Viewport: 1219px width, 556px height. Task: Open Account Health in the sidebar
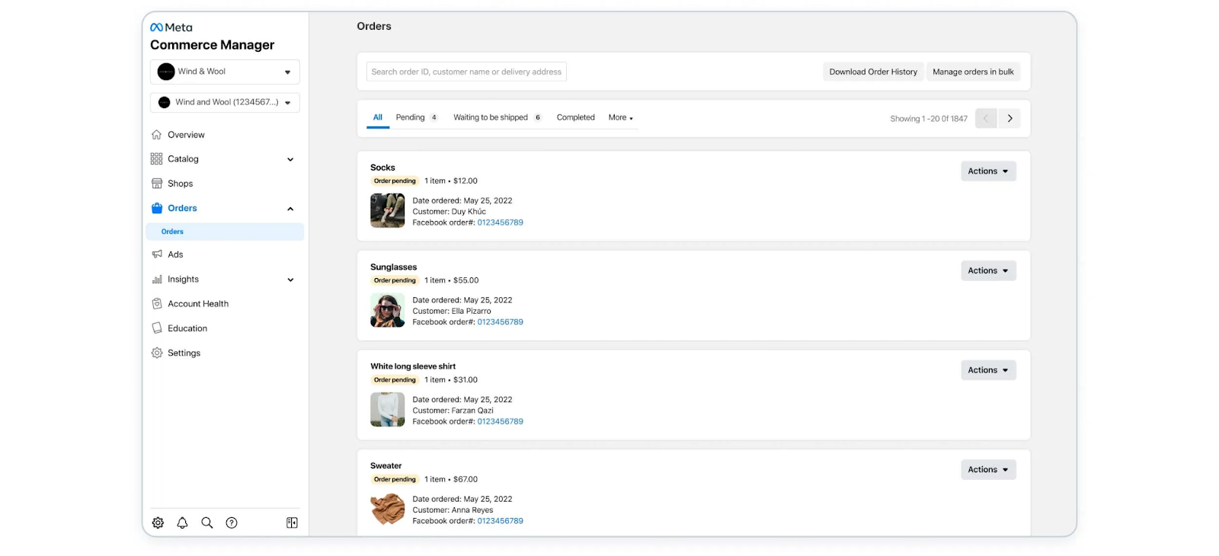(197, 304)
